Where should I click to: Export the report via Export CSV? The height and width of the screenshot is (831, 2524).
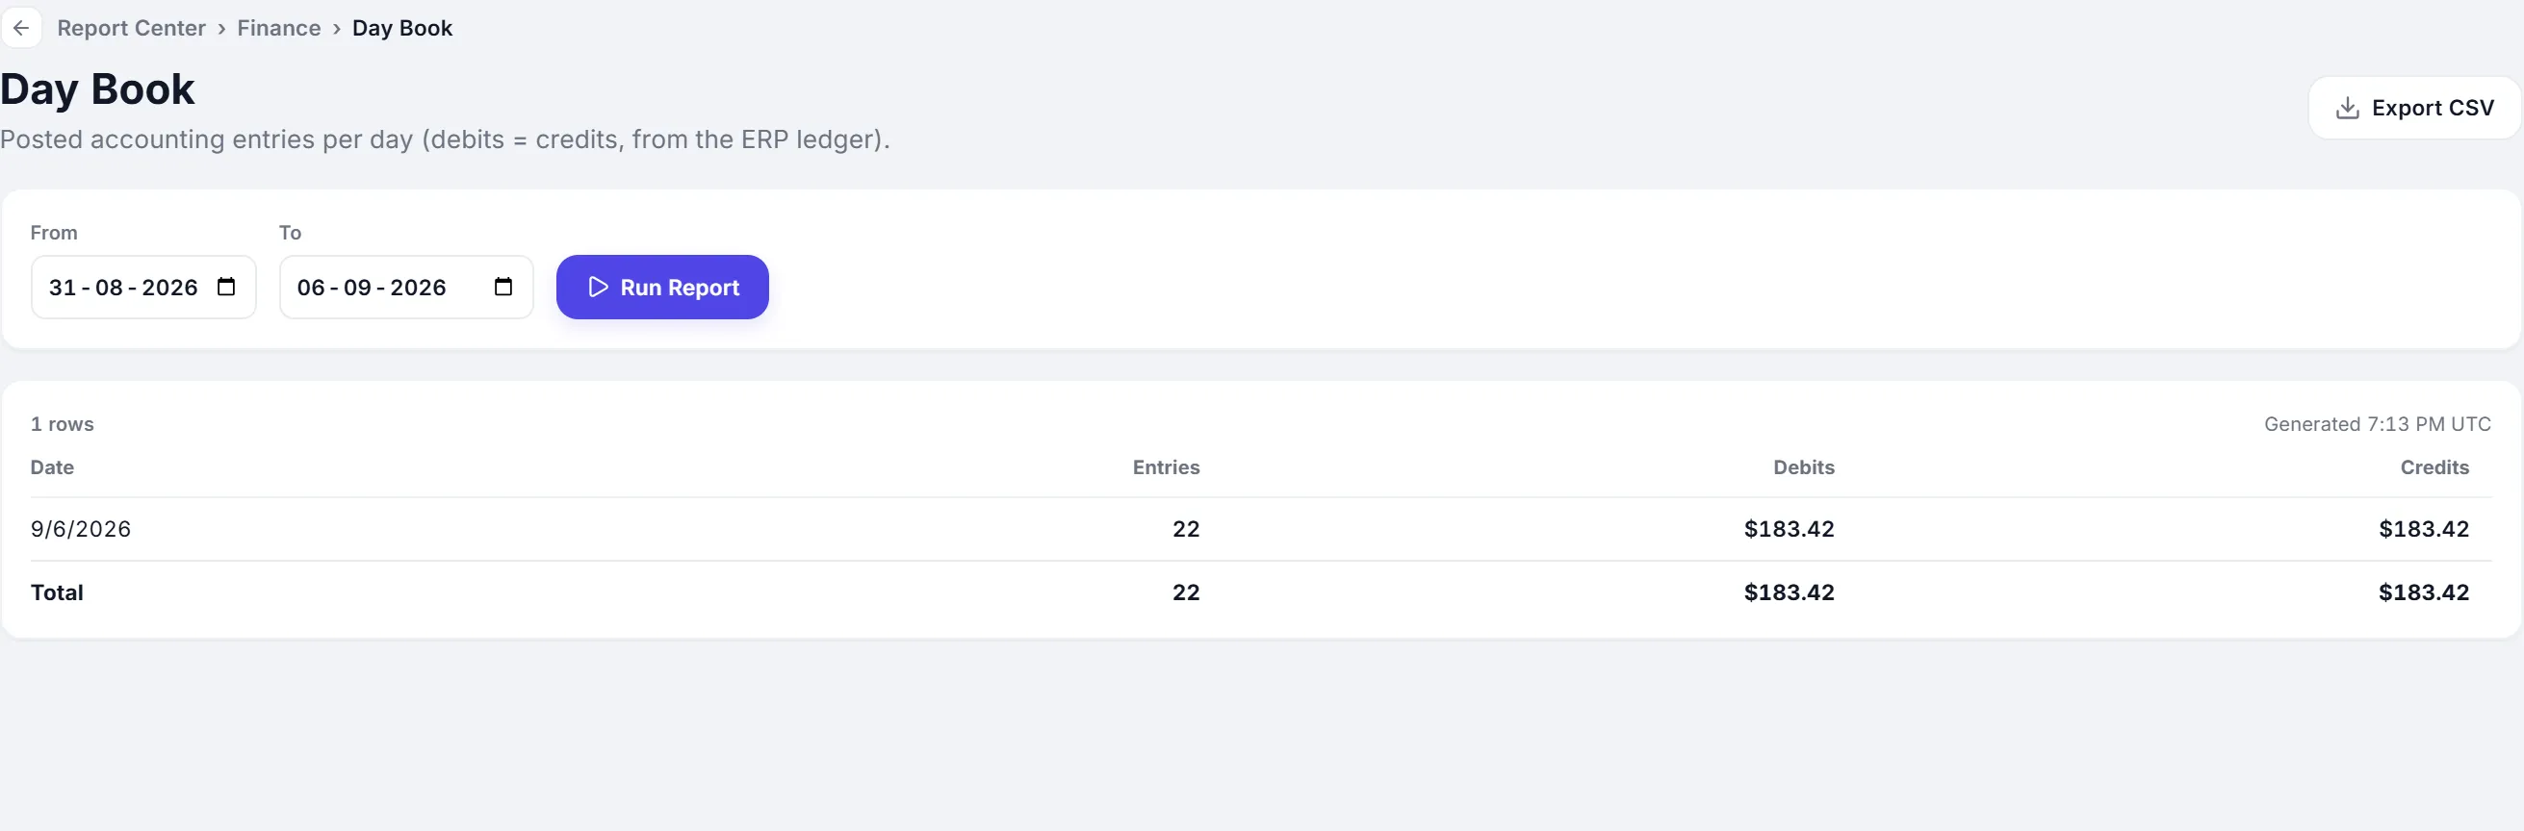click(2414, 108)
